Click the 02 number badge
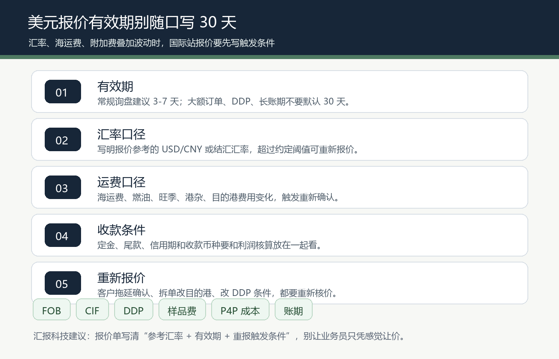The width and height of the screenshot is (559, 359). click(63, 140)
